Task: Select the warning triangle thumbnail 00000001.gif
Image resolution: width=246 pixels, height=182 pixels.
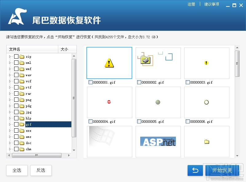Action: coord(109,63)
